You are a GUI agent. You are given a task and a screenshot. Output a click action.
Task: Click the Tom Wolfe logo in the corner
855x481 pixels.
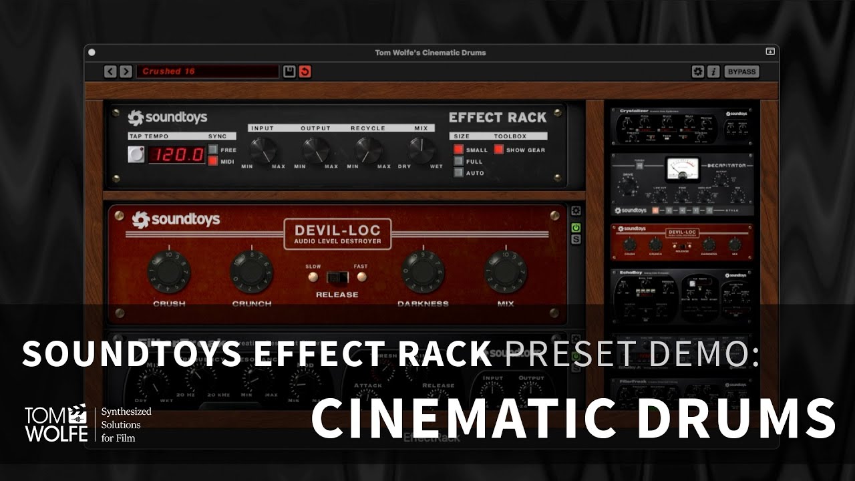coord(56,423)
